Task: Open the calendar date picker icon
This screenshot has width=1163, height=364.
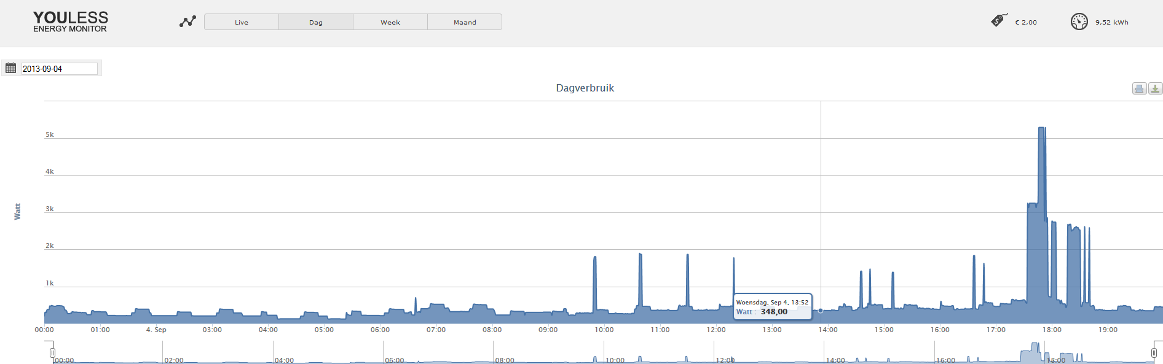Action: (x=11, y=68)
